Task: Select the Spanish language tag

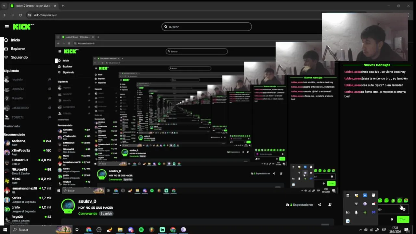Action: coord(106,214)
